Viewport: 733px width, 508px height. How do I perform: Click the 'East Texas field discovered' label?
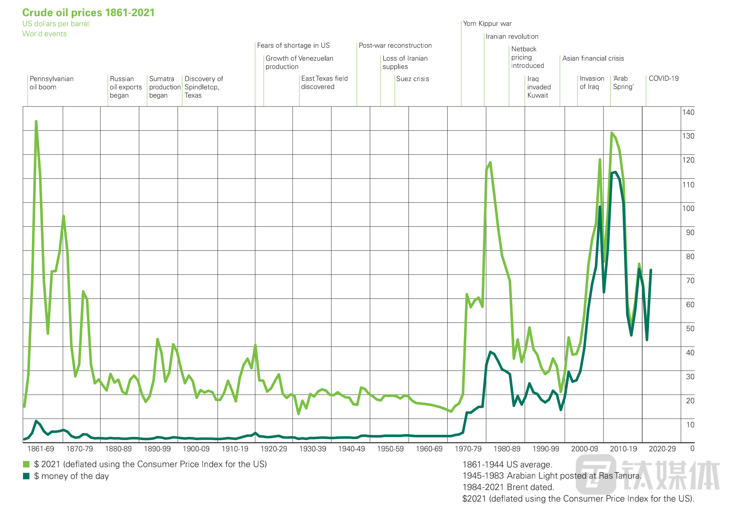click(x=324, y=83)
